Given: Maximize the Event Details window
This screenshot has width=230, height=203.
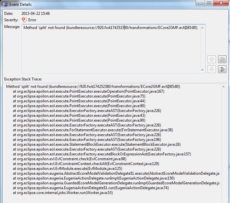Looking at the screenshot, I should click(x=209, y=3).
